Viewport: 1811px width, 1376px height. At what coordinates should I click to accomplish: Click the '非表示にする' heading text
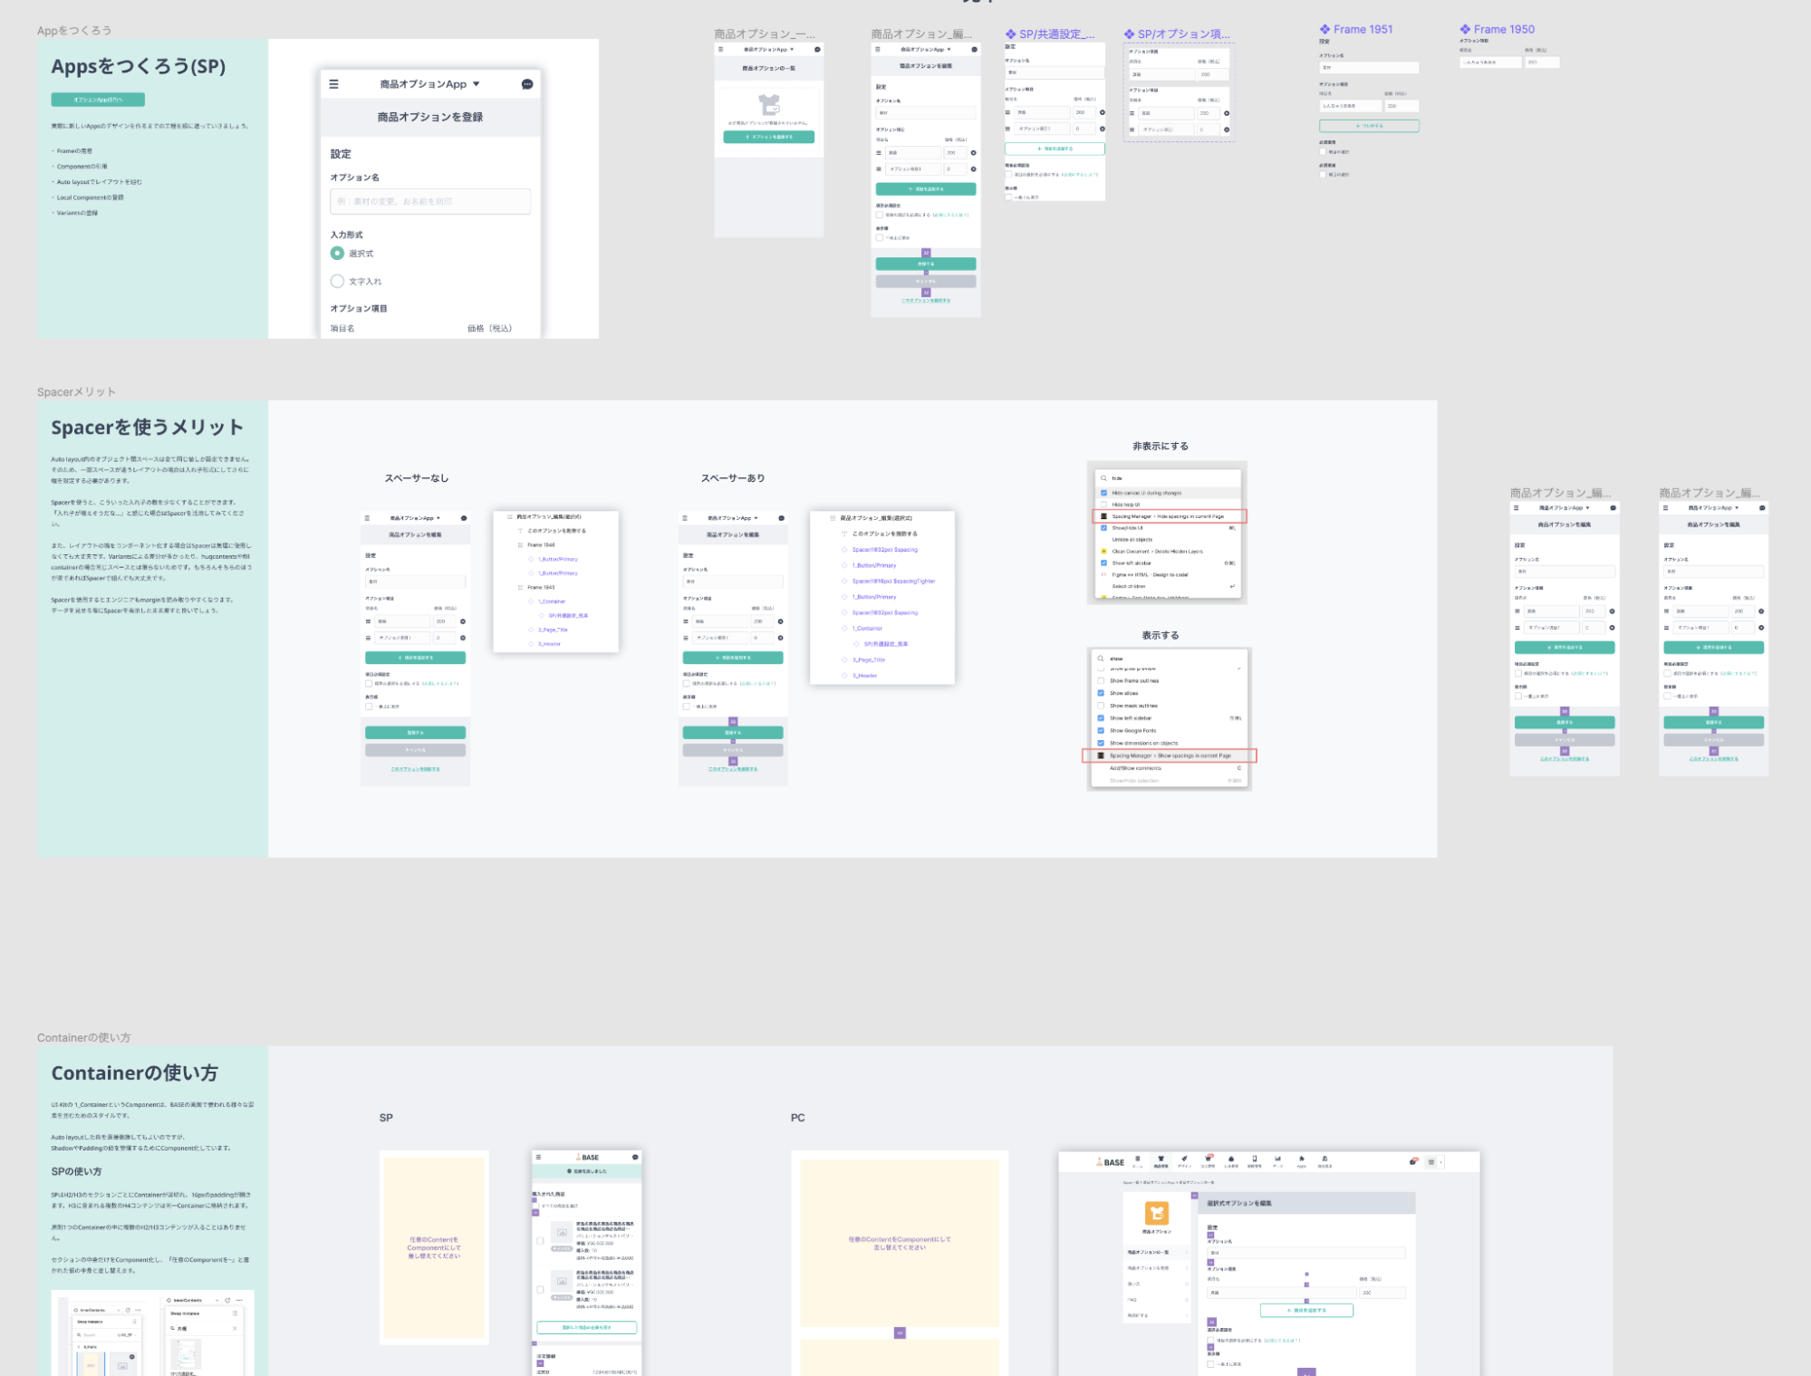point(1161,447)
